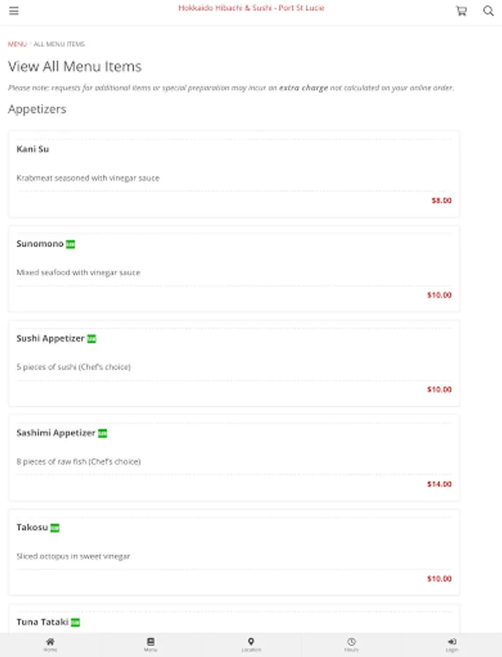Click the MENU breadcrumb link
Image resolution: width=502 pixels, height=657 pixels.
click(x=17, y=45)
